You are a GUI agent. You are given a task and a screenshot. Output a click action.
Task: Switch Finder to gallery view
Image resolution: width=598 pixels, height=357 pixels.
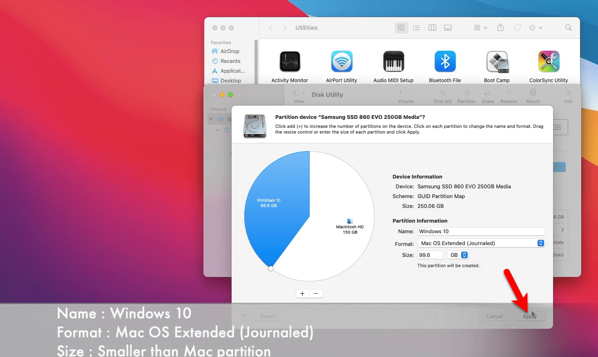pos(448,28)
